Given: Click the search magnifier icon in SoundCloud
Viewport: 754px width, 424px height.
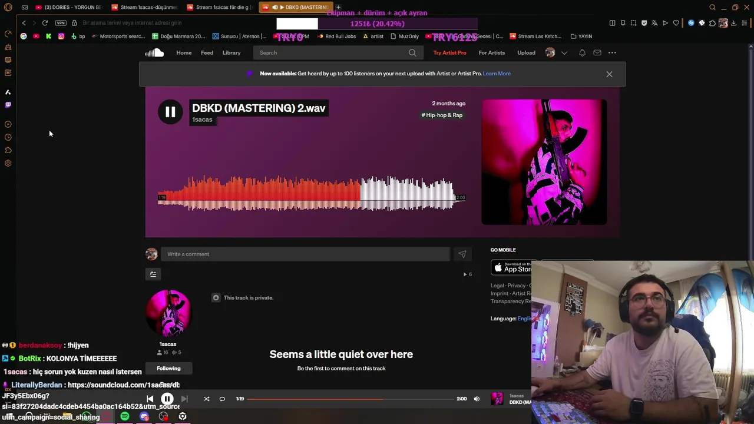Looking at the screenshot, I should coord(412,52).
